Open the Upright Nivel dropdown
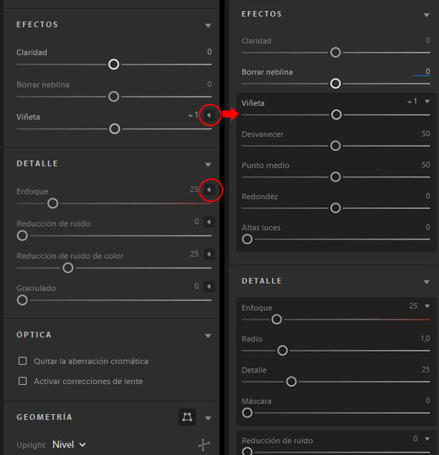Image resolution: width=439 pixels, height=455 pixels. coord(69,444)
